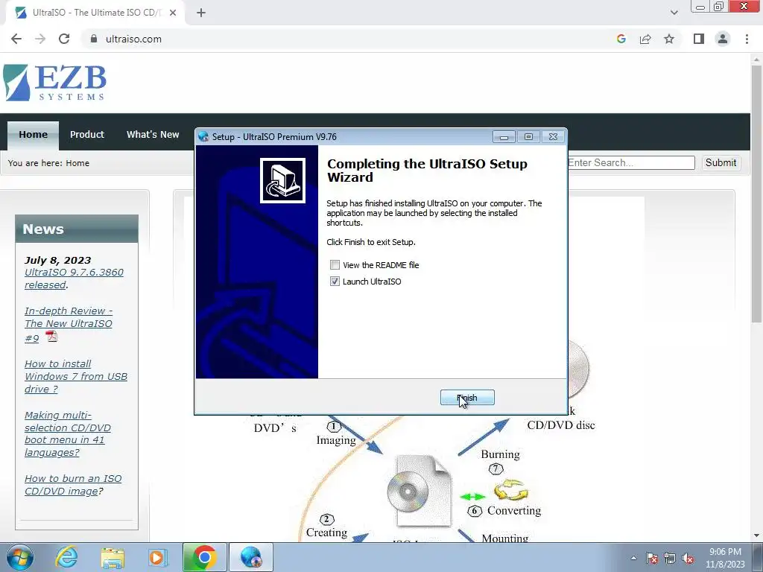
Task: Open the UltraISO 9.7.6.3860 released link
Action: click(x=74, y=279)
